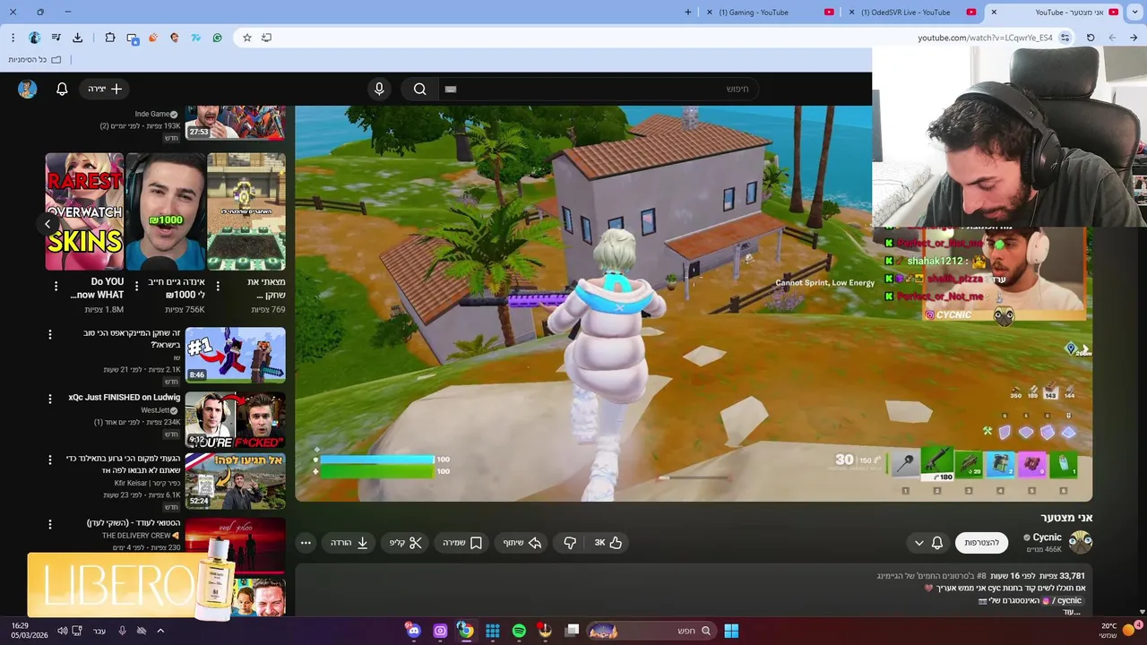
Task: Create a clip (קליפ)
Action: (406, 543)
